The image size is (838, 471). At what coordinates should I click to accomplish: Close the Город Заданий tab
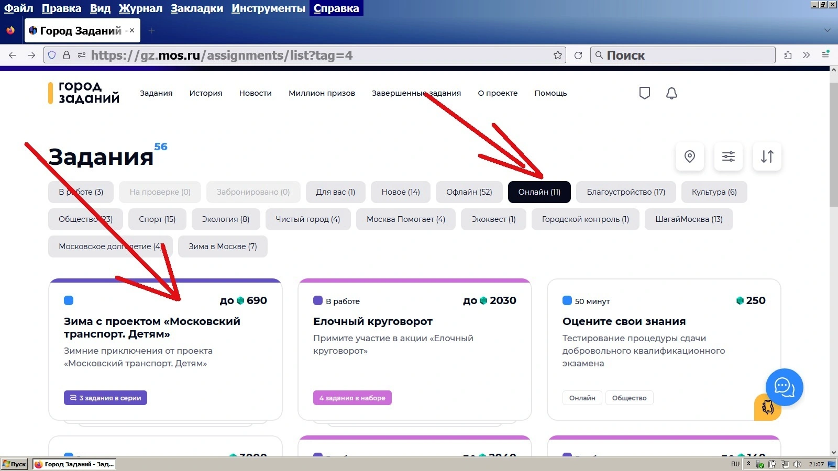point(132,30)
